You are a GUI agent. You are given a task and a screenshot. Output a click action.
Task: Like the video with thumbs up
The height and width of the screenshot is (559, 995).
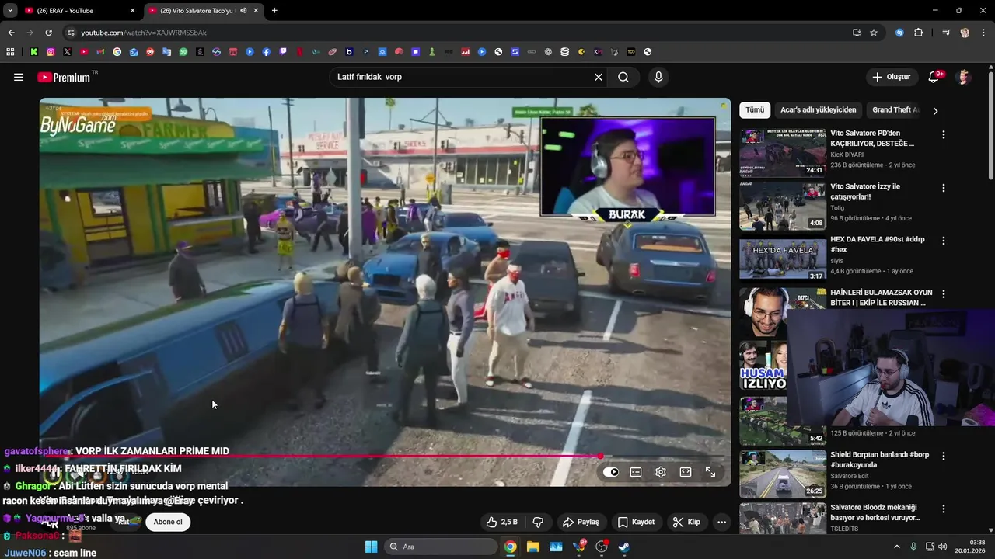(501, 522)
